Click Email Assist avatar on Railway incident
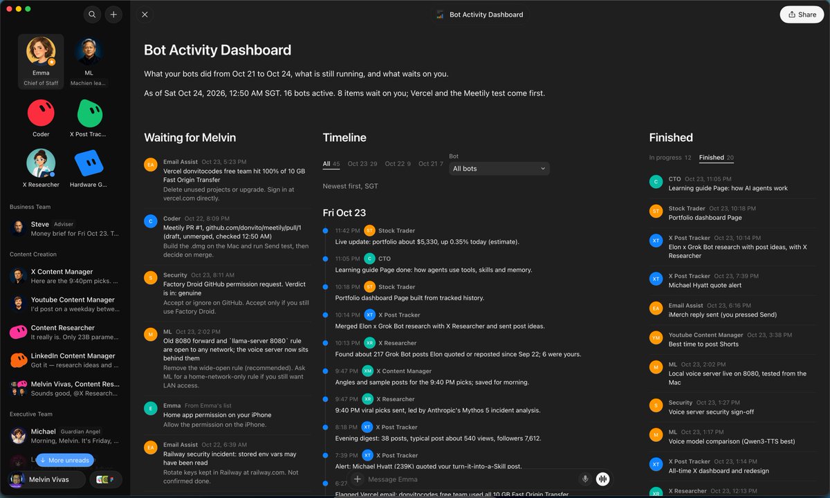Screen dimensions: 830x498 tap(151, 448)
